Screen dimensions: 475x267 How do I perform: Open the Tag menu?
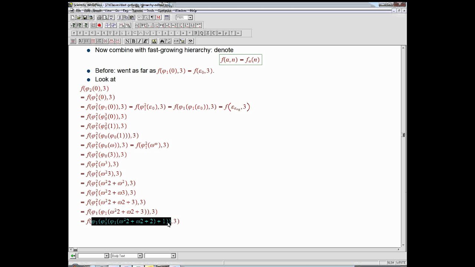[x=125, y=11]
